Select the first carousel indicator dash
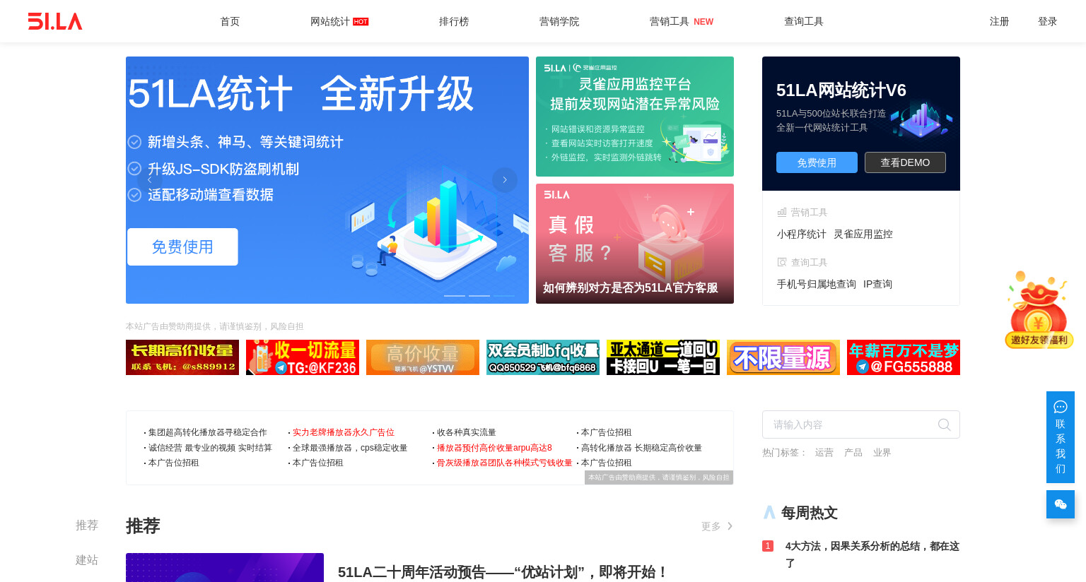The width and height of the screenshot is (1086, 582). (455, 295)
